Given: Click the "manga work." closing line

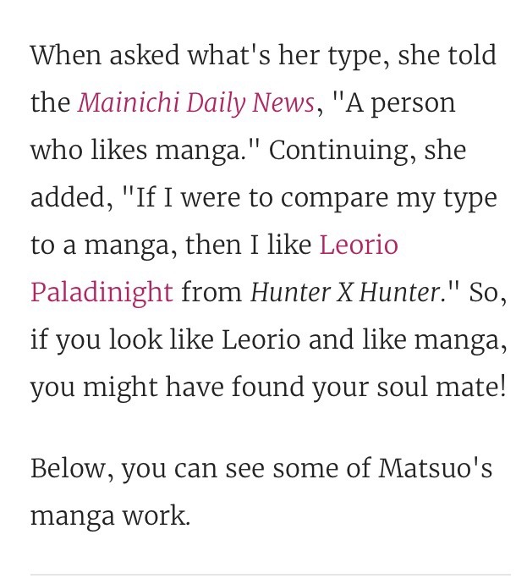Looking at the screenshot, I should [x=110, y=515].
